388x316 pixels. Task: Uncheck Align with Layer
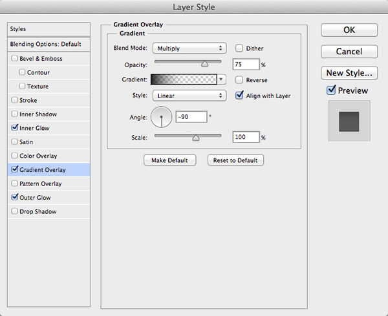tap(240, 96)
